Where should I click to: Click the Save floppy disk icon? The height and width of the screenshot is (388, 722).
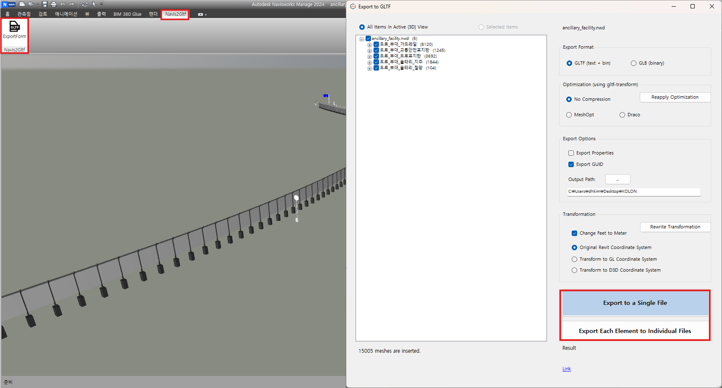click(45, 4)
